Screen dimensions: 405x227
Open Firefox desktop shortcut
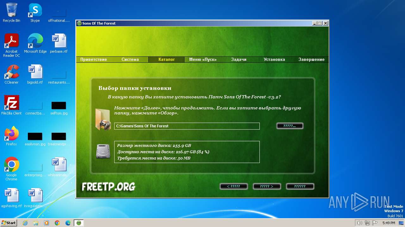[x=11, y=136]
